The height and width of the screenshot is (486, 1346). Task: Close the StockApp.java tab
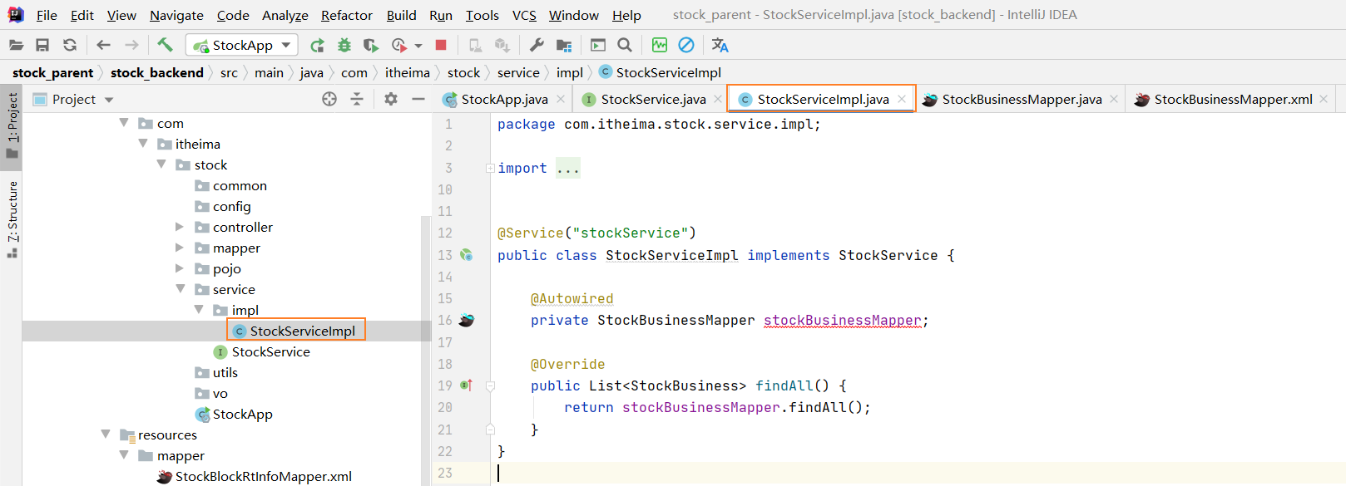point(561,99)
